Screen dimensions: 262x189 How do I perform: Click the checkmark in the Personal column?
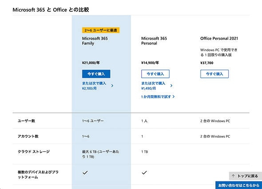144,173
